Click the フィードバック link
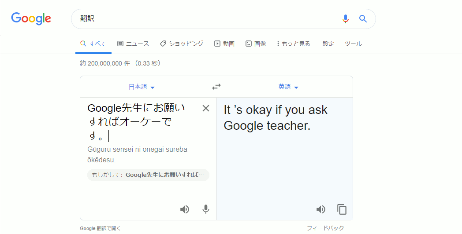Image resolution: width=462 pixels, height=234 pixels. [x=325, y=228]
